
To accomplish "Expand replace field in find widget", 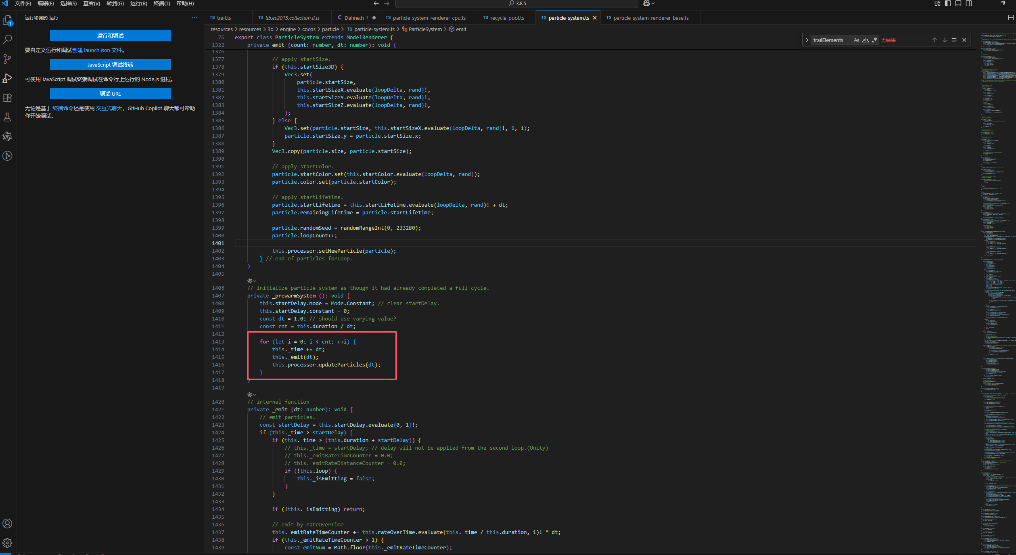I will [x=807, y=40].
